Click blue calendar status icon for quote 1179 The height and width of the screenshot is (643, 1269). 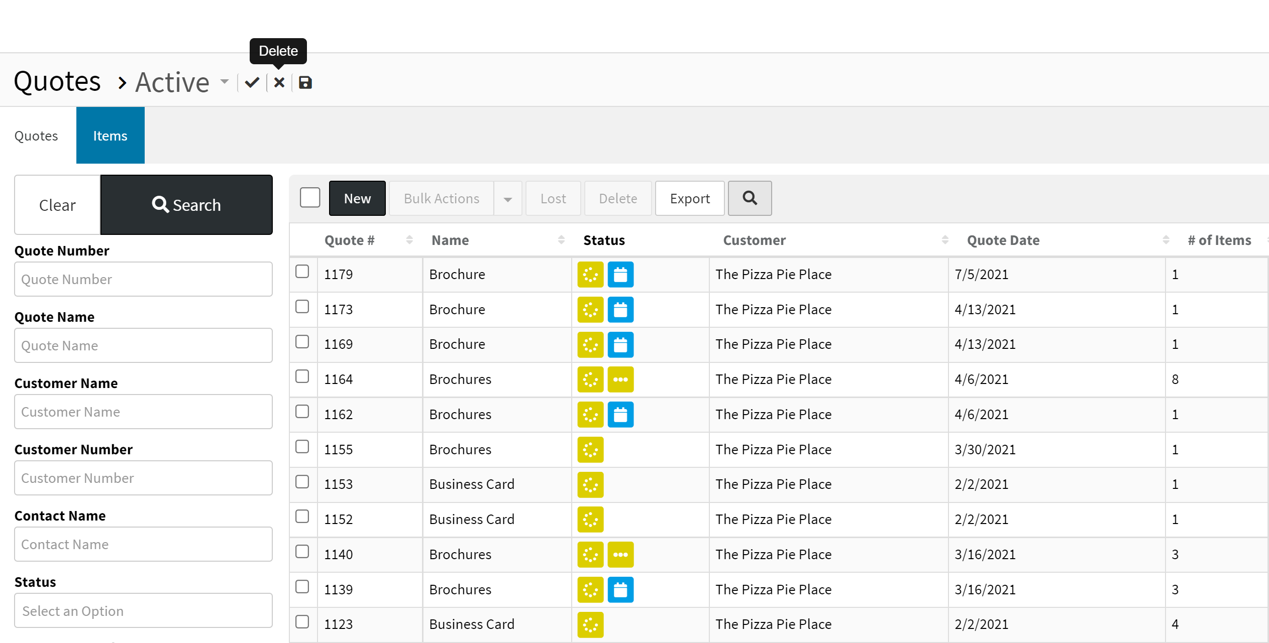pyautogui.click(x=620, y=275)
